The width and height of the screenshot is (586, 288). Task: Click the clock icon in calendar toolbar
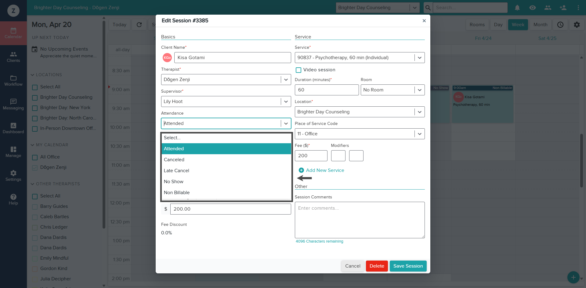[x=560, y=25]
